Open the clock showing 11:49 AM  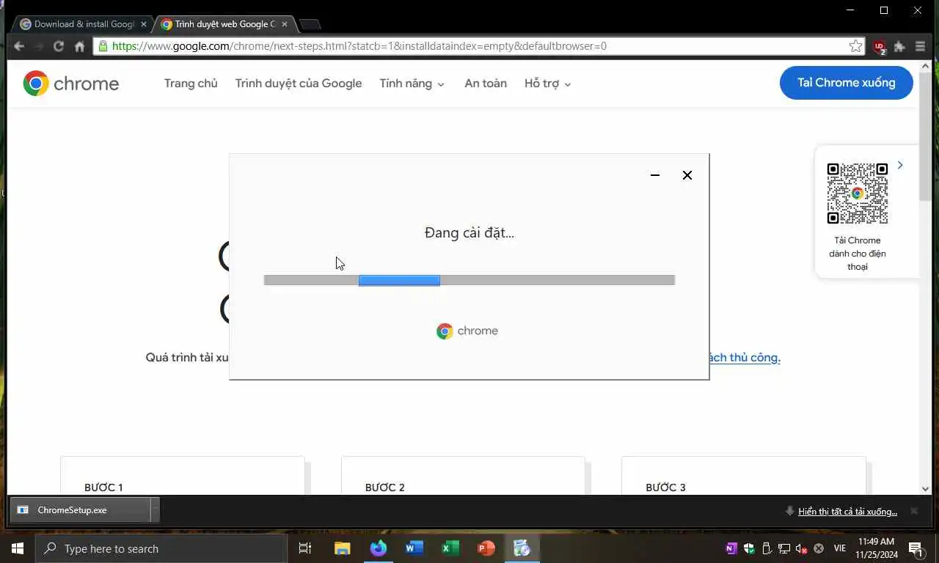coord(876,548)
